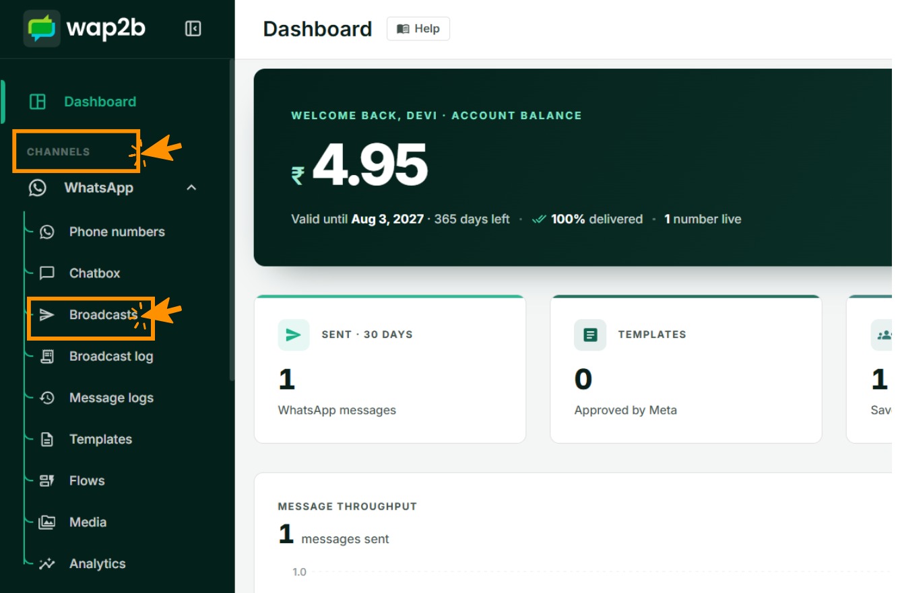This screenshot has height=593, width=898.
Task: Click the contacts icon in the third card
Action: click(x=884, y=335)
